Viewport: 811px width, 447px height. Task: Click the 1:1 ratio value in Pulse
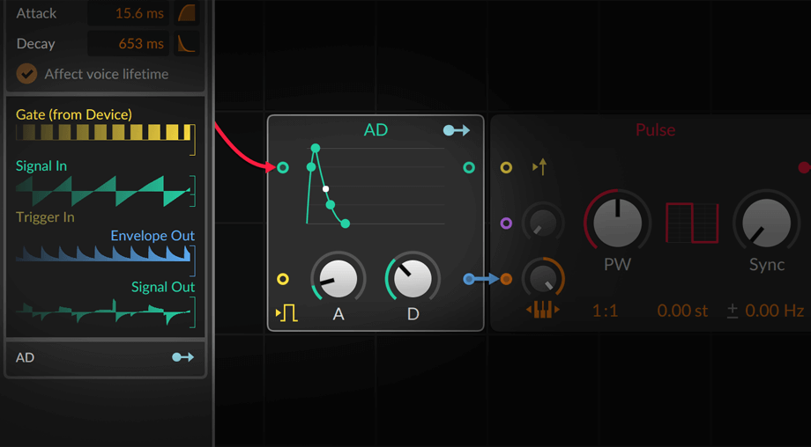(605, 311)
